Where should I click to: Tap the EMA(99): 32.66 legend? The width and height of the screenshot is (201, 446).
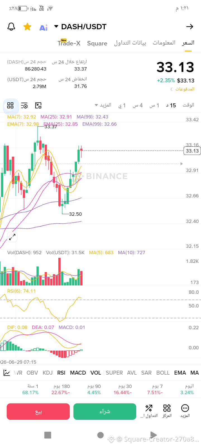100,124
